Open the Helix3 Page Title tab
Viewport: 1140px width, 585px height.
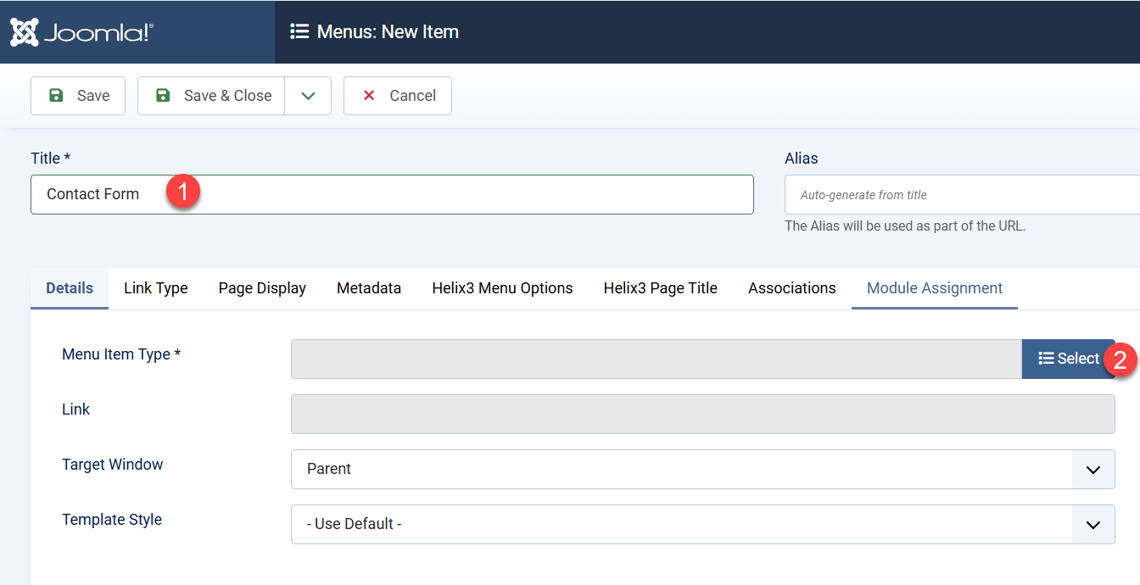point(660,288)
